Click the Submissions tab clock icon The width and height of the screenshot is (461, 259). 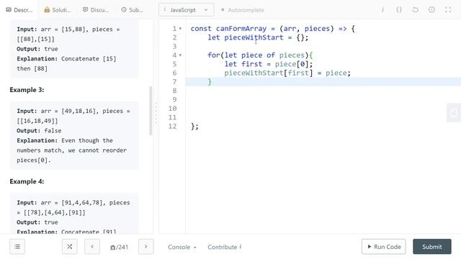coord(124,9)
